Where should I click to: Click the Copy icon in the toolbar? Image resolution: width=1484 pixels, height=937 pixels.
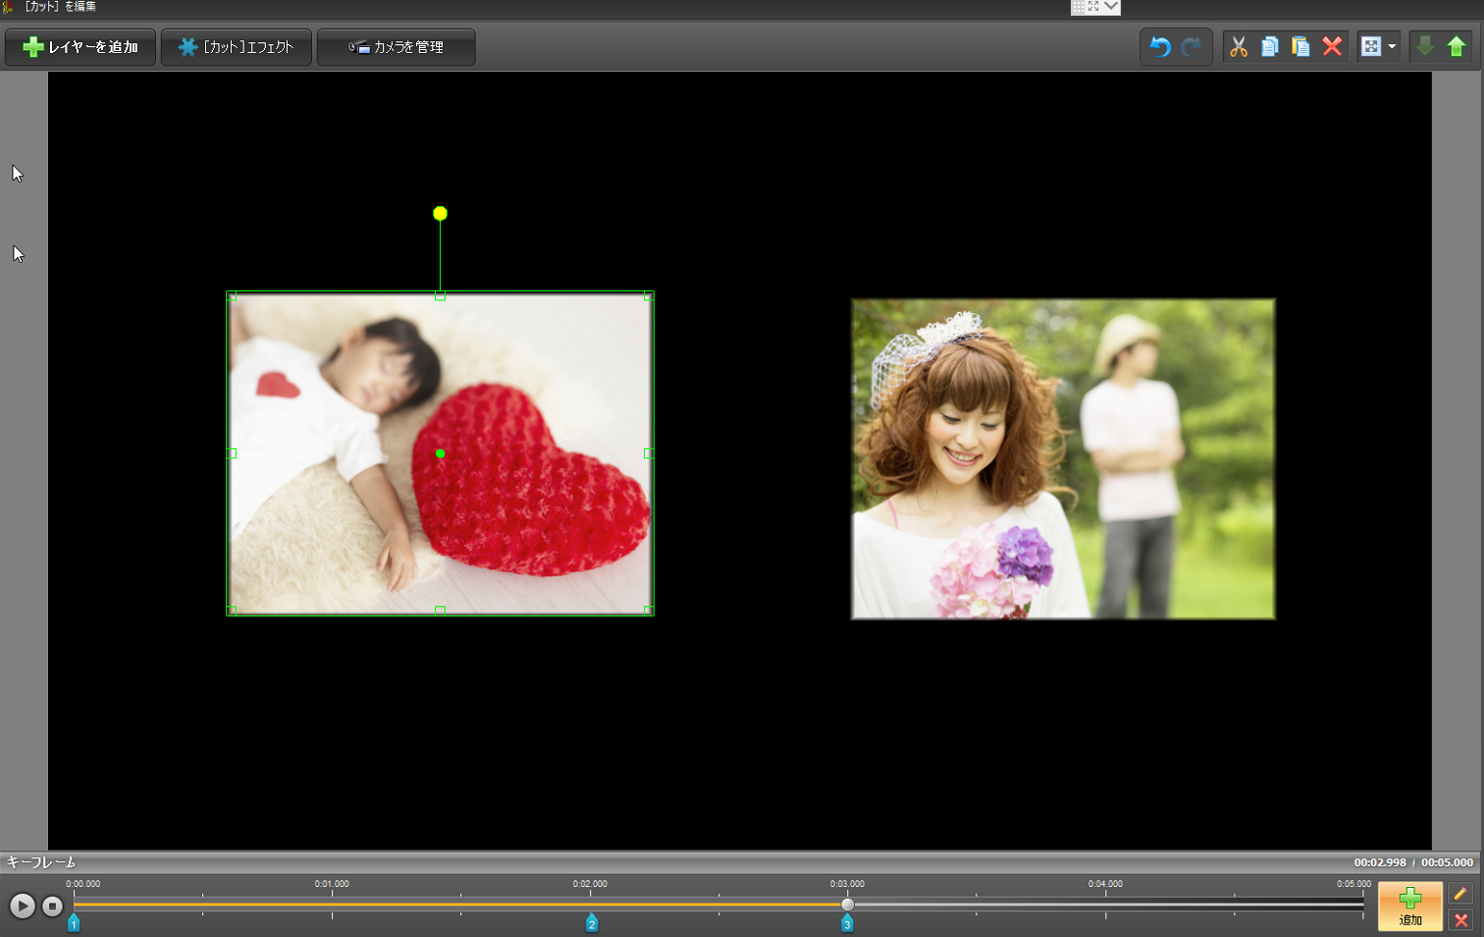click(x=1268, y=46)
